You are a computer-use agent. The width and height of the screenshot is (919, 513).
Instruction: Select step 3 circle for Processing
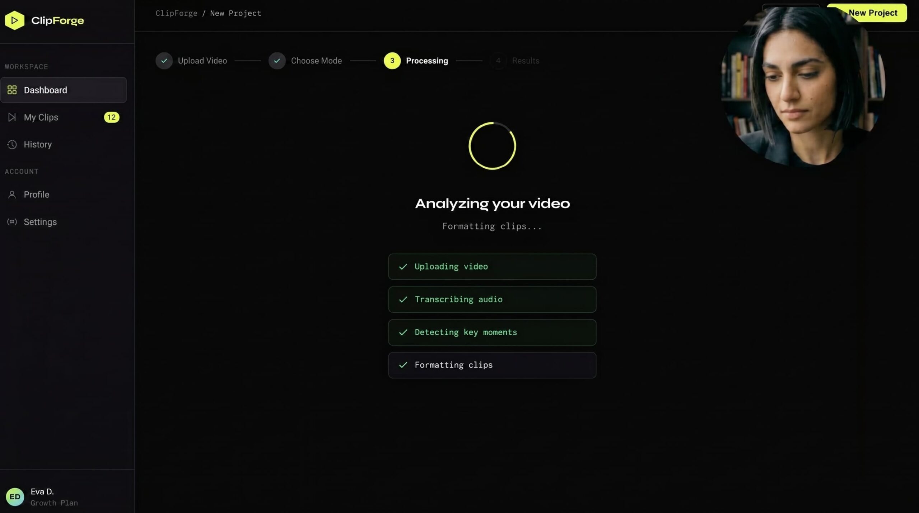click(392, 61)
